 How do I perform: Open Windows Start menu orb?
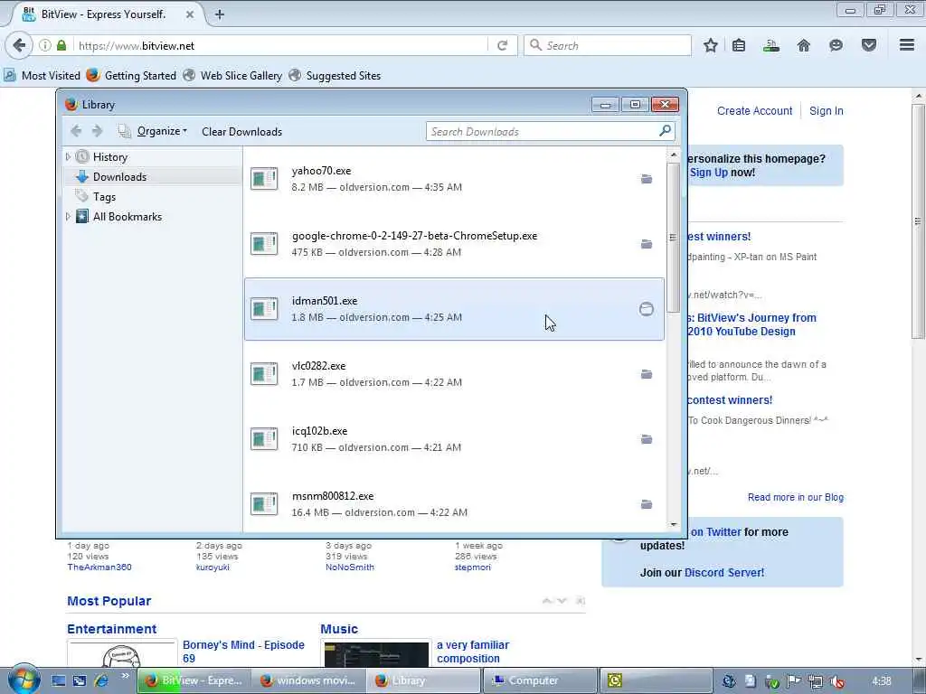[x=24, y=680]
